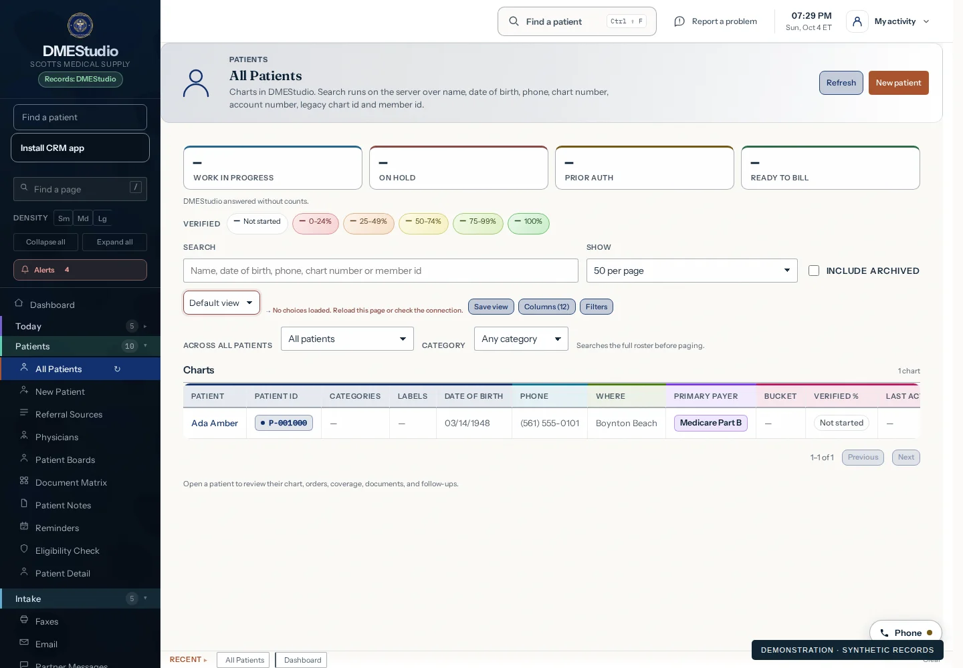Click the Physicians sidebar icon
This screenshot has height=668, width=963.
click(24, 436)
